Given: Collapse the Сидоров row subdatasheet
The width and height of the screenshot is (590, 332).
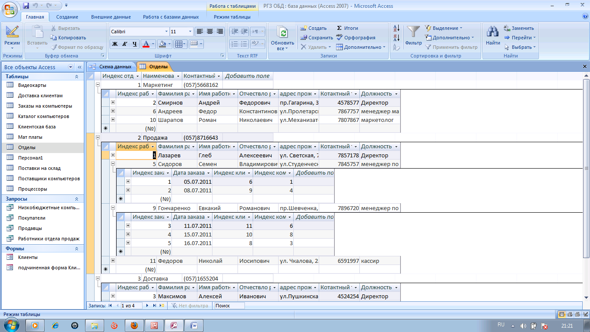Looking at the screenshot, I should tap(113, 164).
